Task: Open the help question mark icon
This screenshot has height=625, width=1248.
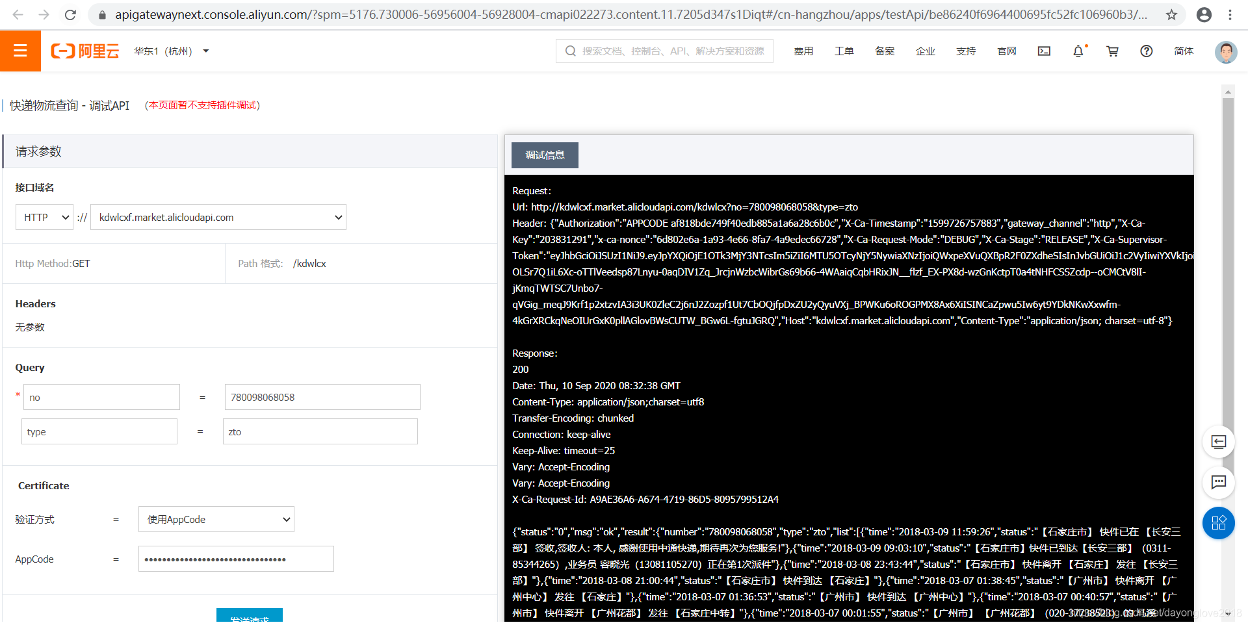Action: (1147, 51)
